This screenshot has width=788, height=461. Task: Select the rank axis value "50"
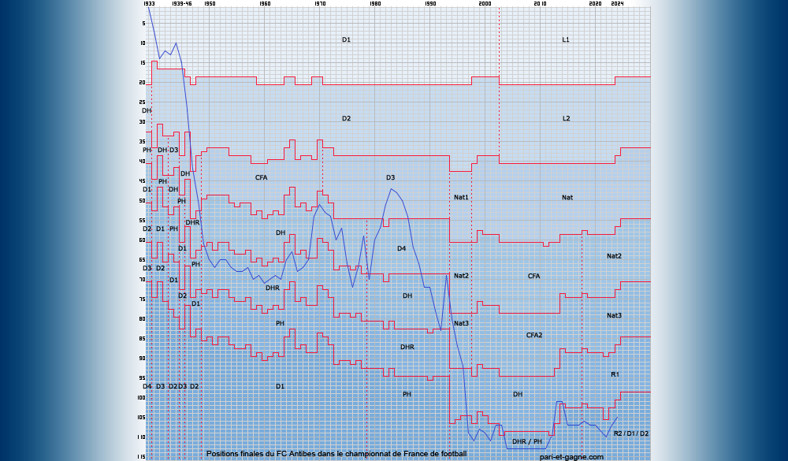click(x=143, y=201)
